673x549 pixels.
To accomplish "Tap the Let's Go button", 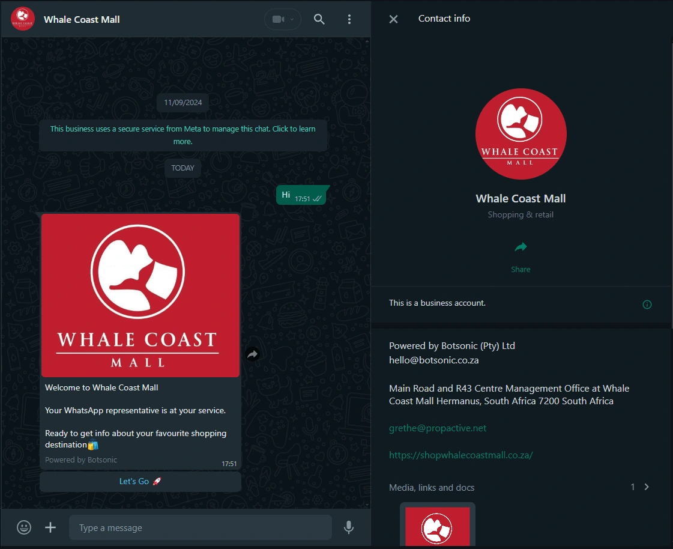I will click(x=140, y=482).
